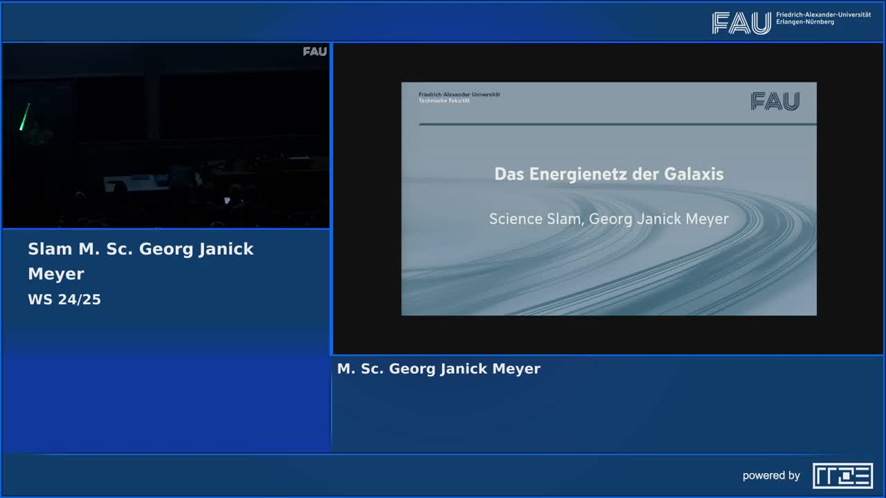Click the green glowing stick in camera video
Image resolution: width=886 pixels, height=498 pixels.
(24, 117)
